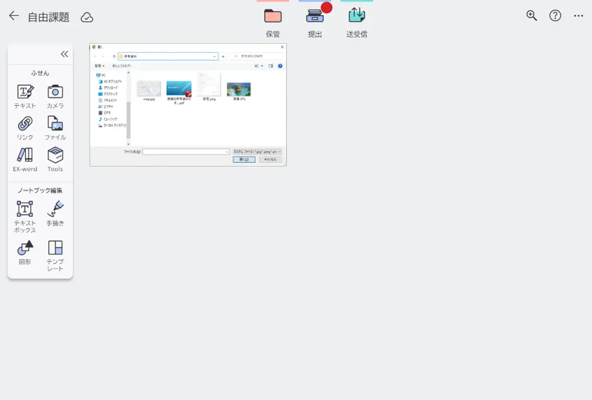Click the zoom magnifier icon
592x400 pixels.
531,16
